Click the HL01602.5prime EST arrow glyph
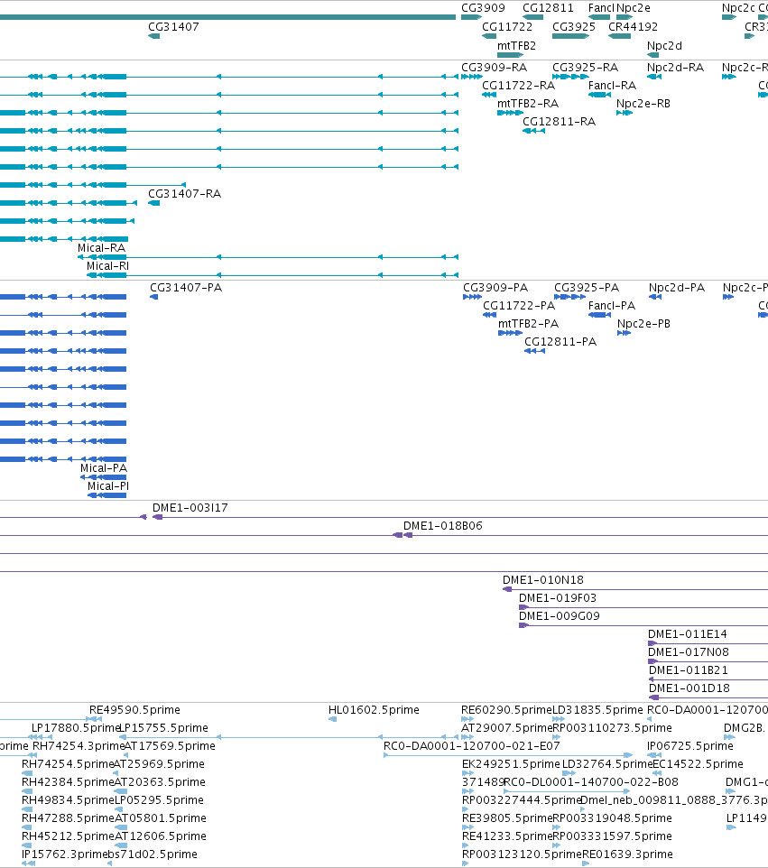The width and height of the screenshot is (768, 868). (x=332, y=719)
